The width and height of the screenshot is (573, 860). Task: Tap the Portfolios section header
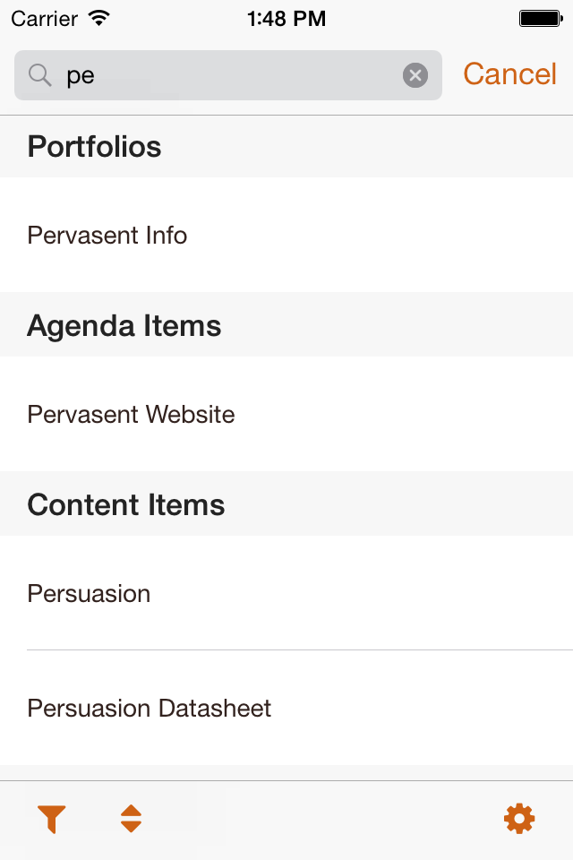tap(286, 146)
